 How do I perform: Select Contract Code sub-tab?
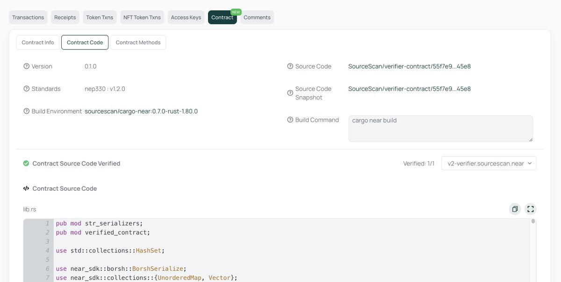(x=85, y=42)
